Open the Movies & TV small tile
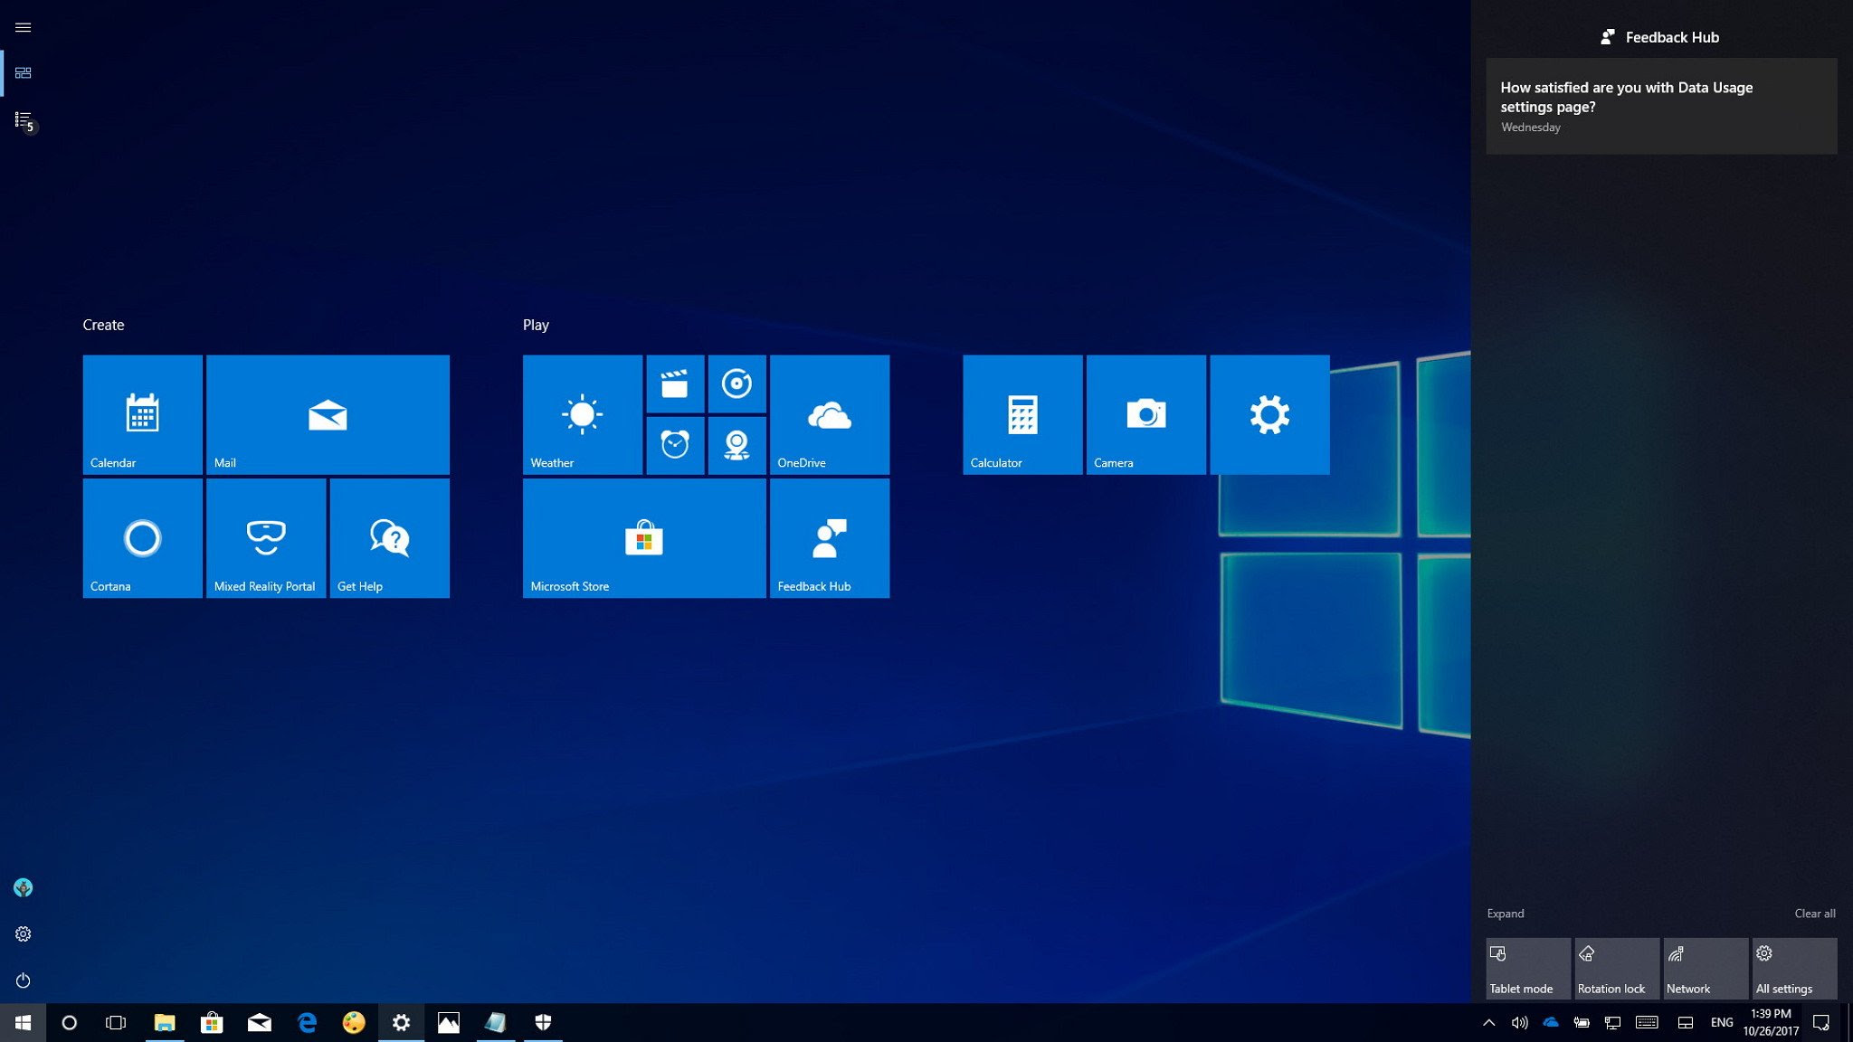1853x1042 pixels. point(675,384)
